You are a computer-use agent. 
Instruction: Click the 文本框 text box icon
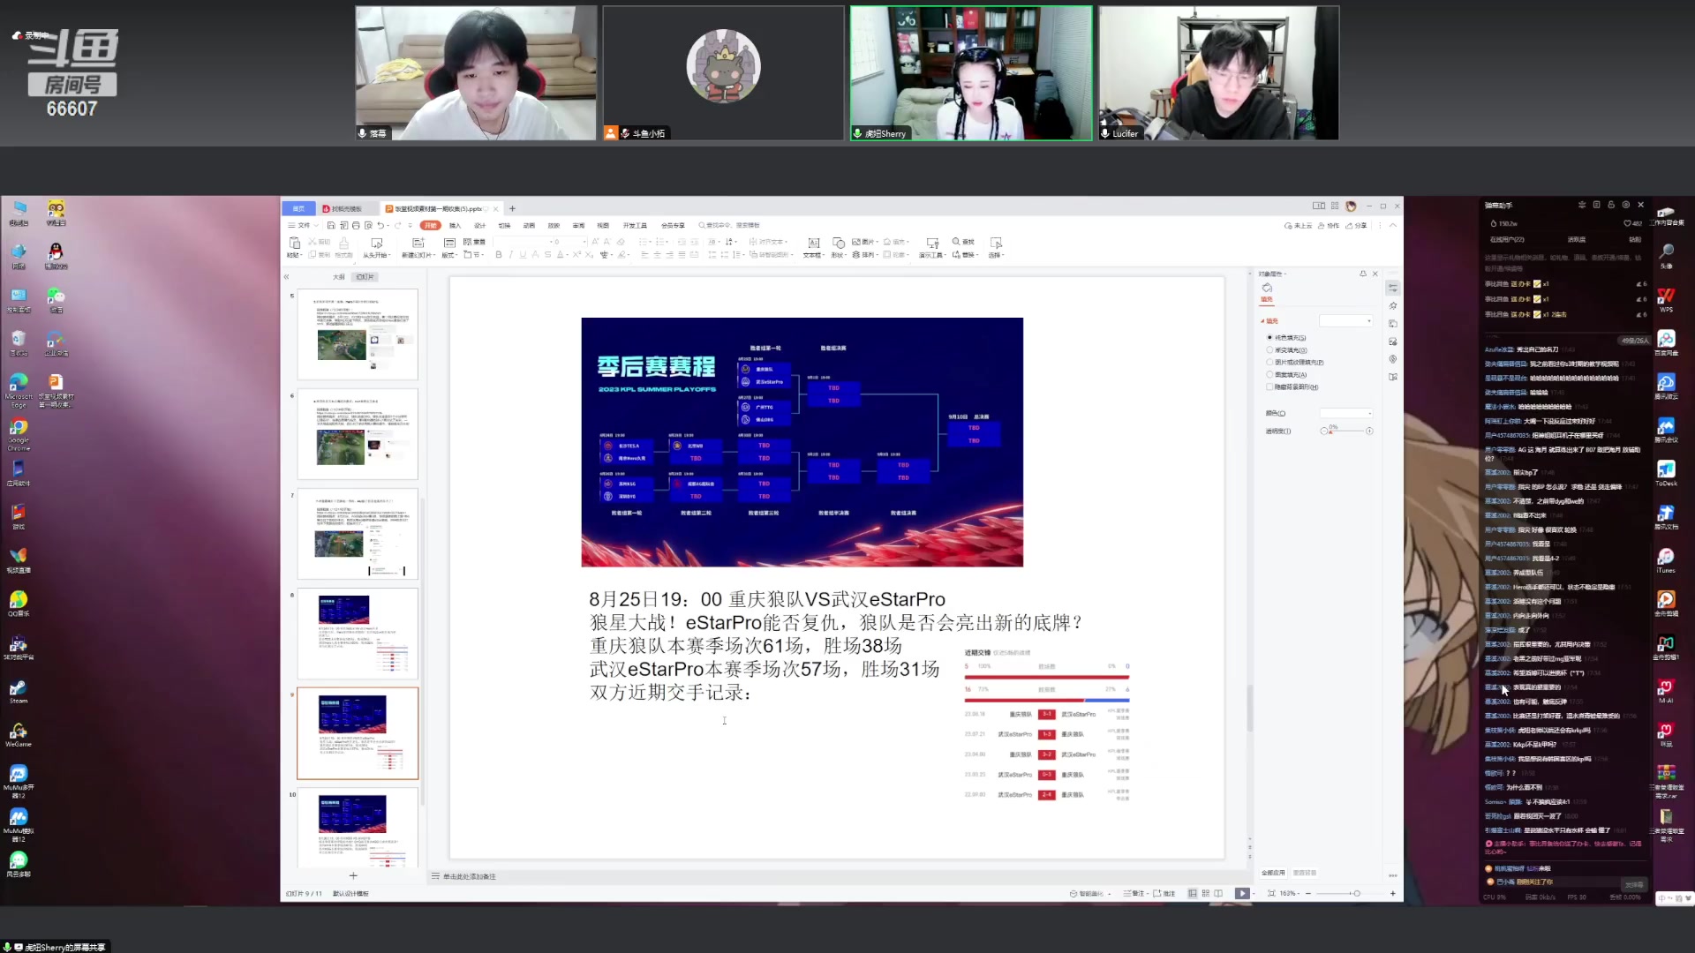tap(813, 244)
